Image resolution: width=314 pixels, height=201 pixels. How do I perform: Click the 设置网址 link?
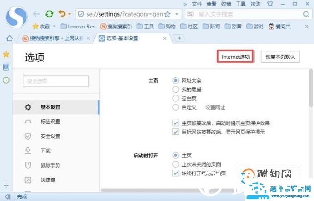coord(215,107)
